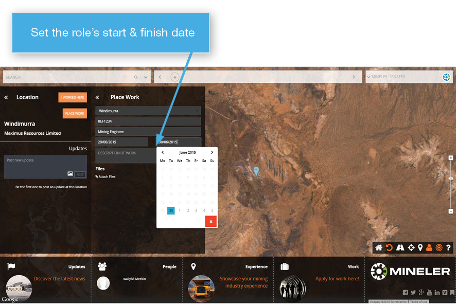
Task: Collapse the Location panel with double chevron
Action: point(6,97)
